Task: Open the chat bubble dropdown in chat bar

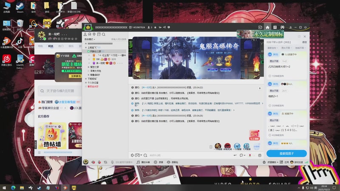Action: [x=242, y=155]
